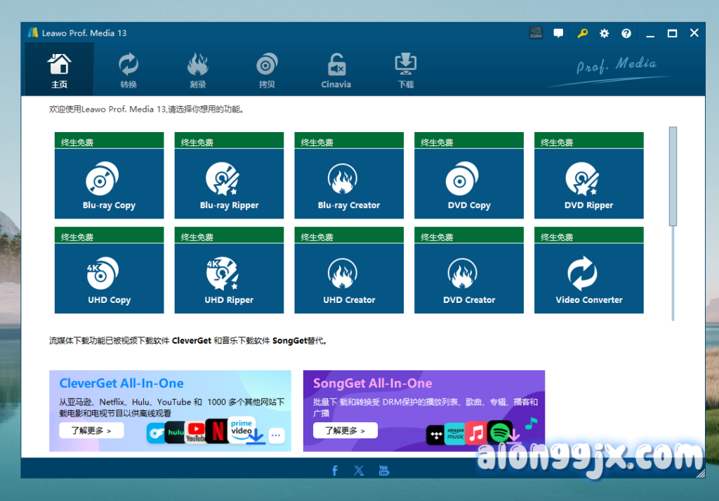Open the Facebook link in footer

click(x=335, y=470)
